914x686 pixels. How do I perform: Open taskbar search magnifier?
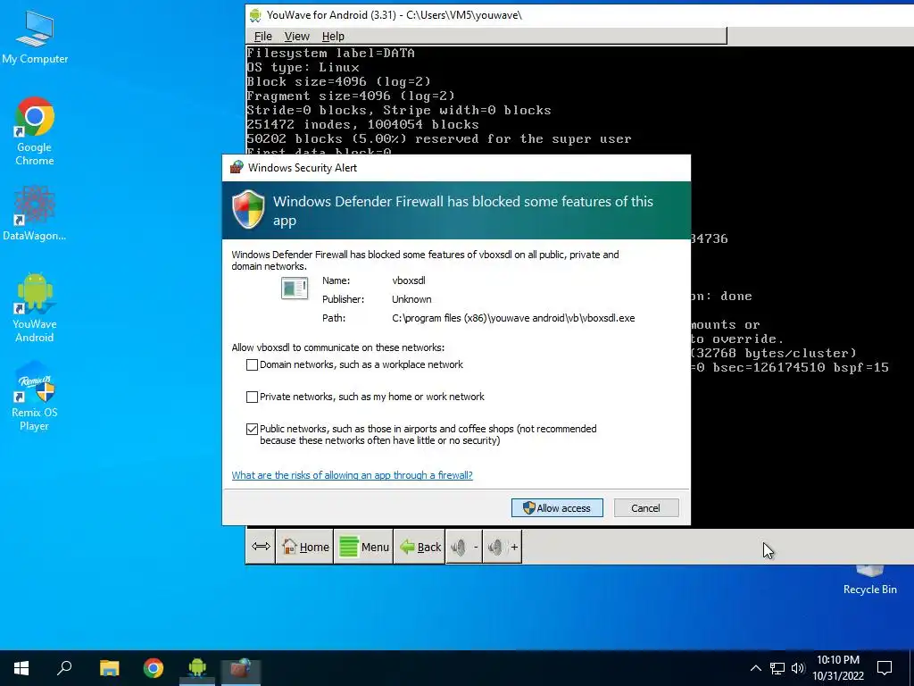click(x=64, y=668)
